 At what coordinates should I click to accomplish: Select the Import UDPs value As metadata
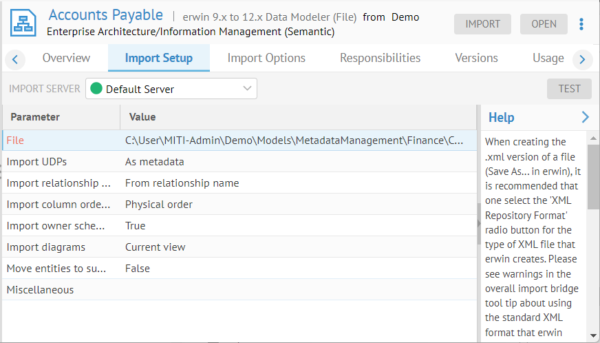point(154,162)
